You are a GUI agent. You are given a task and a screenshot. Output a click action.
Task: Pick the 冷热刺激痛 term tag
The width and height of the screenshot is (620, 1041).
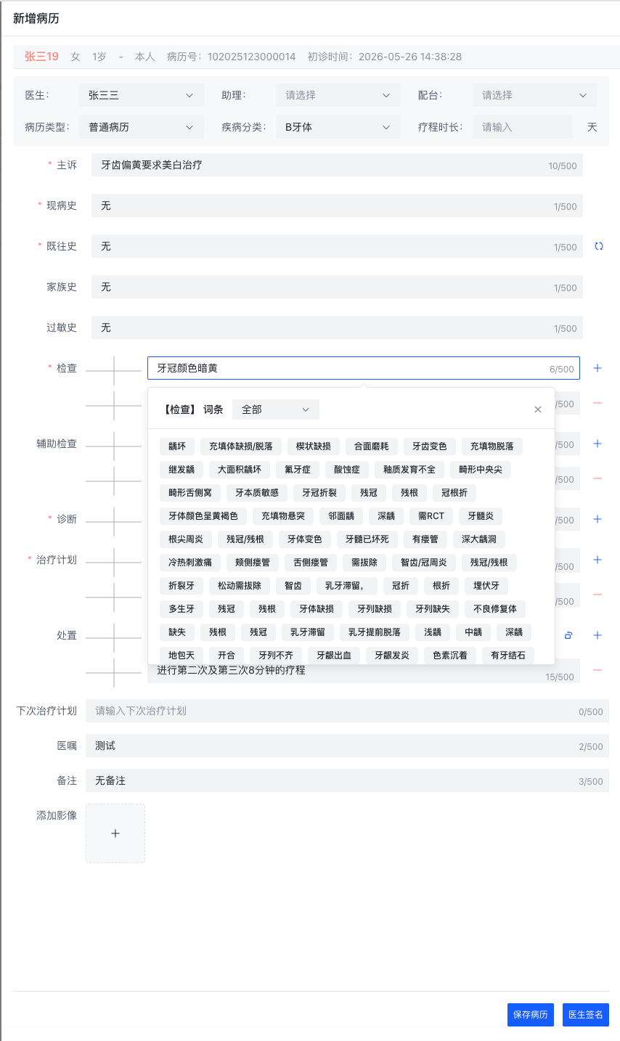(x=190, y=563)
